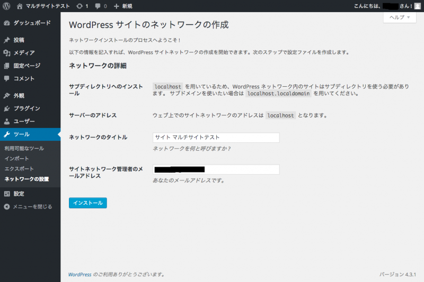Image resolution: width=424 pixels, height=282 pixels.
Task: Focus the network admin email input field
Action: click(x=216, y=169)
